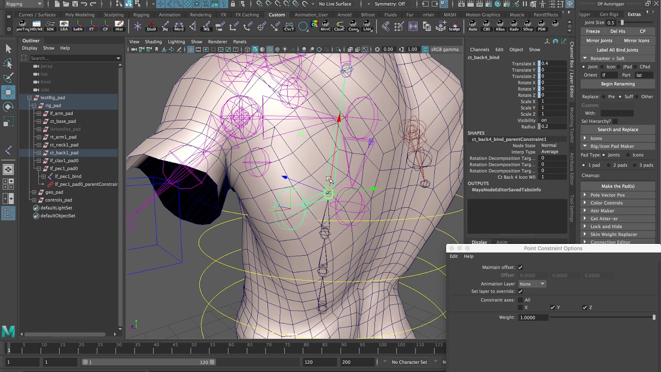
Task: Tick the Sel Hierarchy checkbox
Action: click(x=615, y=121)
